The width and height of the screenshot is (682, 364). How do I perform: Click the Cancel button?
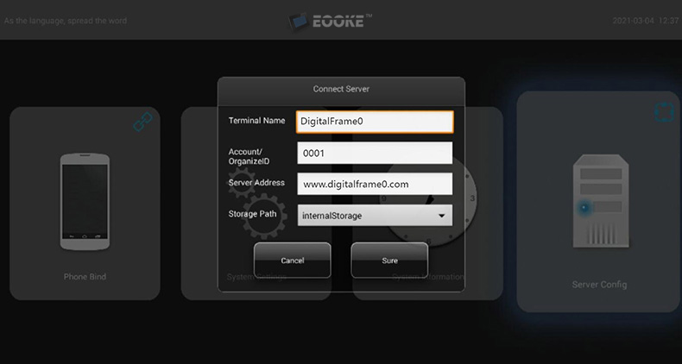pyautogui.click(x=293, y=260)
